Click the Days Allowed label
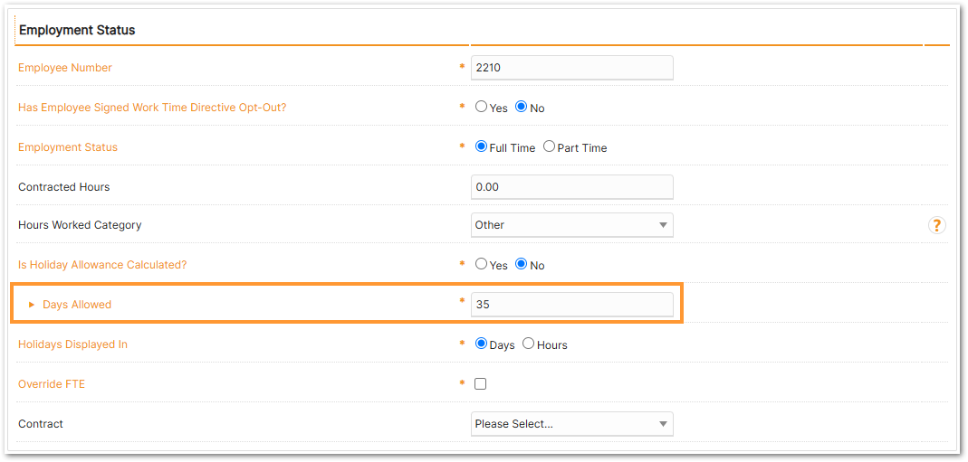 click(x=77, y=305)
